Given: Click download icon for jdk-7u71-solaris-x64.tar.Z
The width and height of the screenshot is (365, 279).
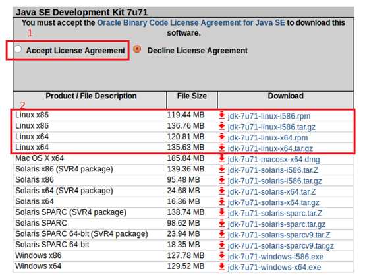Looking at the screenshot, I should 221,191.
